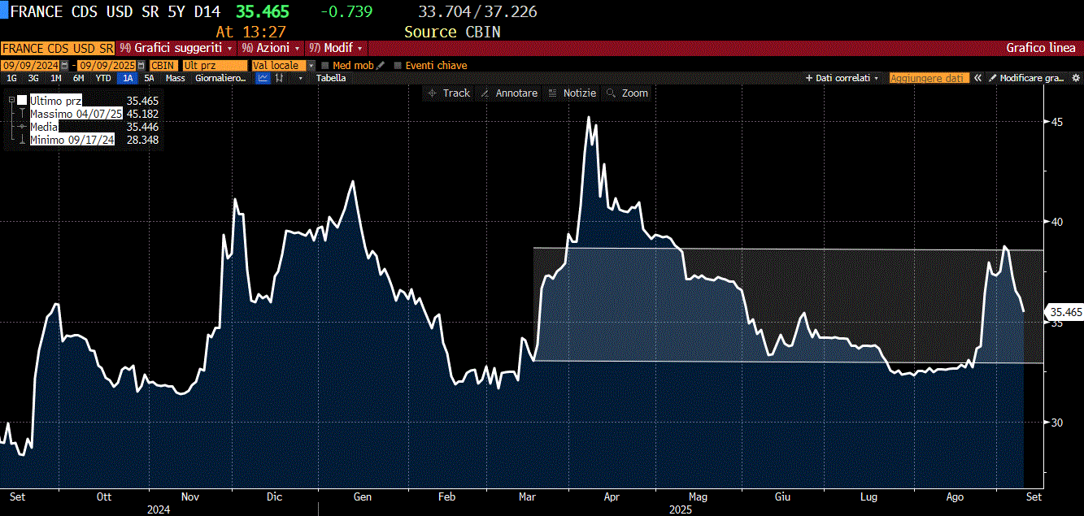
Task: Click the 35.465 last price axis label
Action: pyautogui.click(x=1065, y=312)
